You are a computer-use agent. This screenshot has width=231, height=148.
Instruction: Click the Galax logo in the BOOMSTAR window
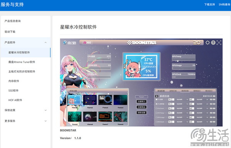(69, 43)
